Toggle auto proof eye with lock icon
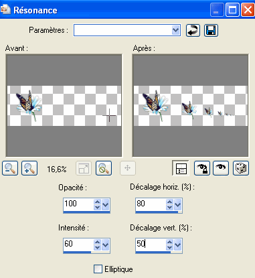The image size is (255, 278). (202, 168)
